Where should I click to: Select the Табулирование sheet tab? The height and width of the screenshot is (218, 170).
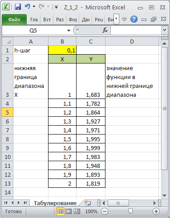(x=55, y=203)
